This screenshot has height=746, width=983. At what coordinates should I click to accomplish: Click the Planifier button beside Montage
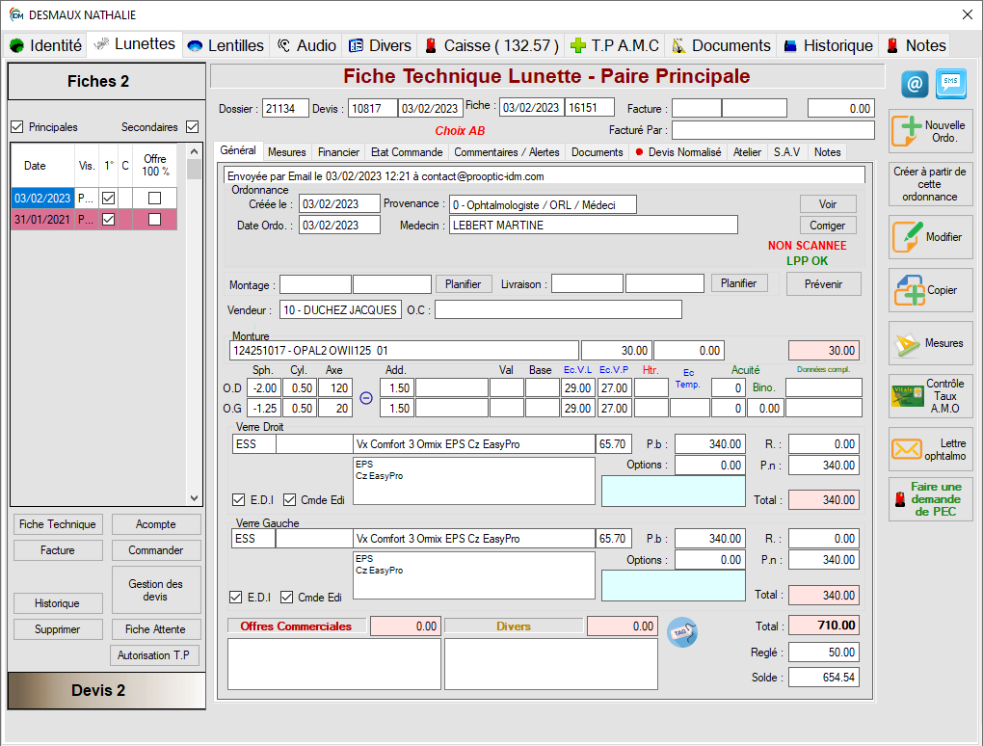pos(464,284)
